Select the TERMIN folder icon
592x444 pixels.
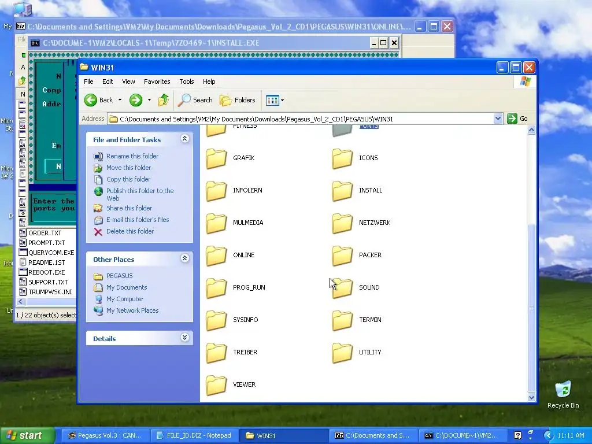point(342,320)
